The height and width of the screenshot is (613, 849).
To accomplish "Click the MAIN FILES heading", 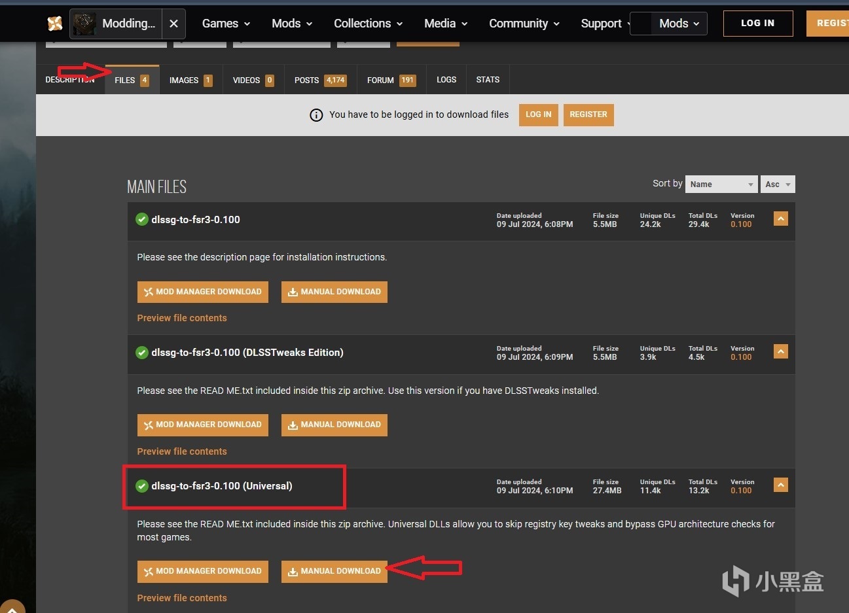I will (157, 187).
